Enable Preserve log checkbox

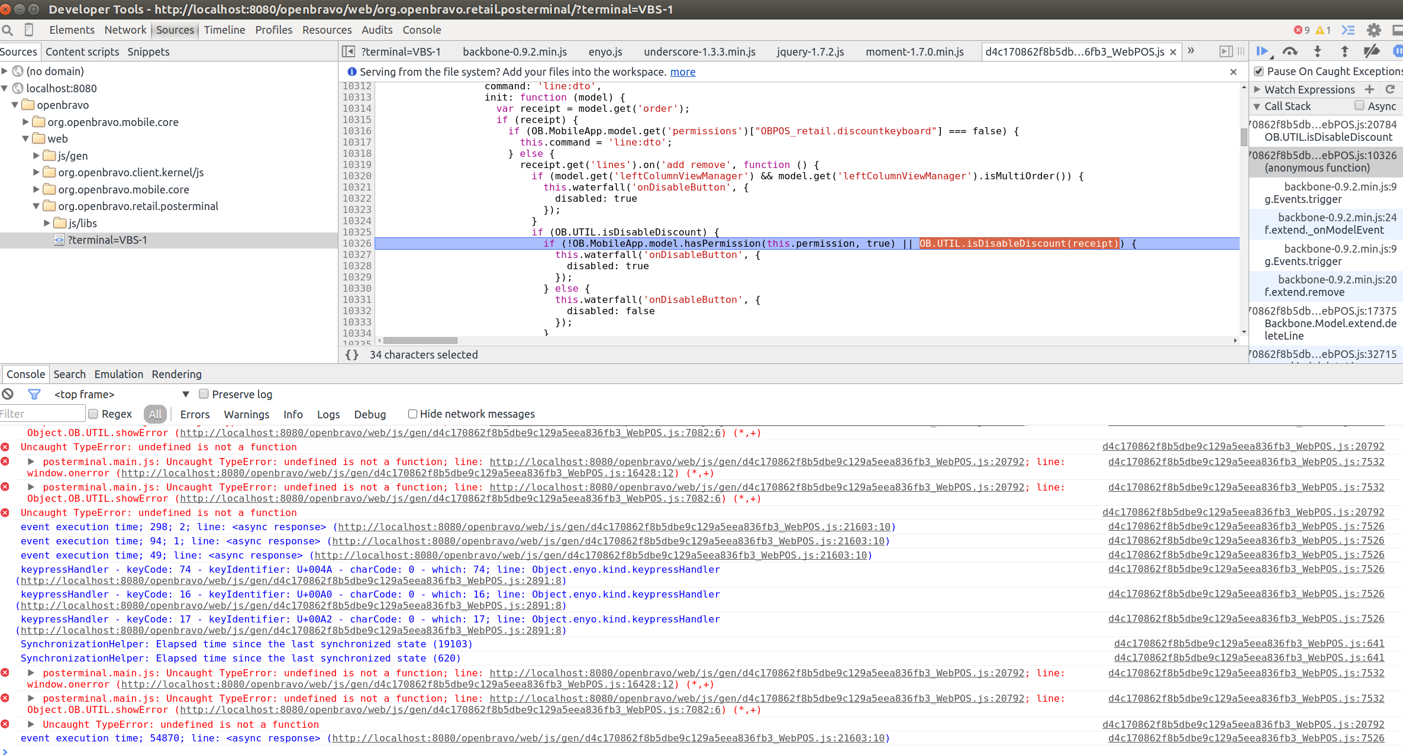click(x=204, y=394)
